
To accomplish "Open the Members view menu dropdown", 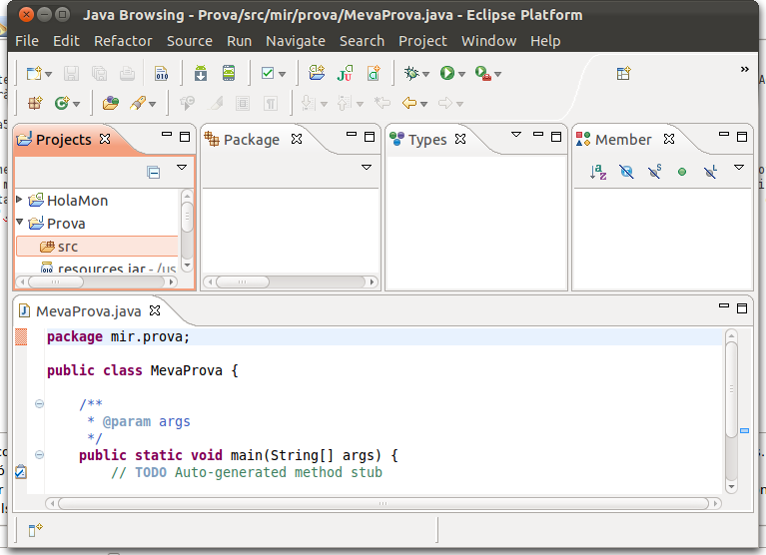I will tap(739, 168).
